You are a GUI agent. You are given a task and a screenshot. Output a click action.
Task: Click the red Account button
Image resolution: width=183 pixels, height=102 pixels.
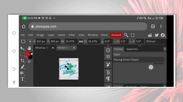point(116,35)
